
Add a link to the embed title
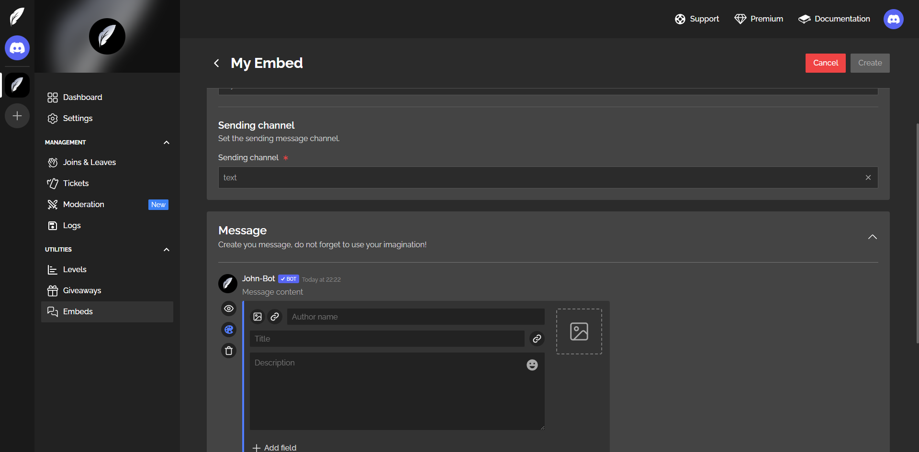[537, 339]
